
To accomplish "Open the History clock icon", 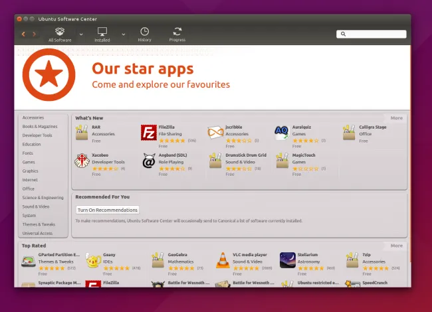I will (144, 33).
